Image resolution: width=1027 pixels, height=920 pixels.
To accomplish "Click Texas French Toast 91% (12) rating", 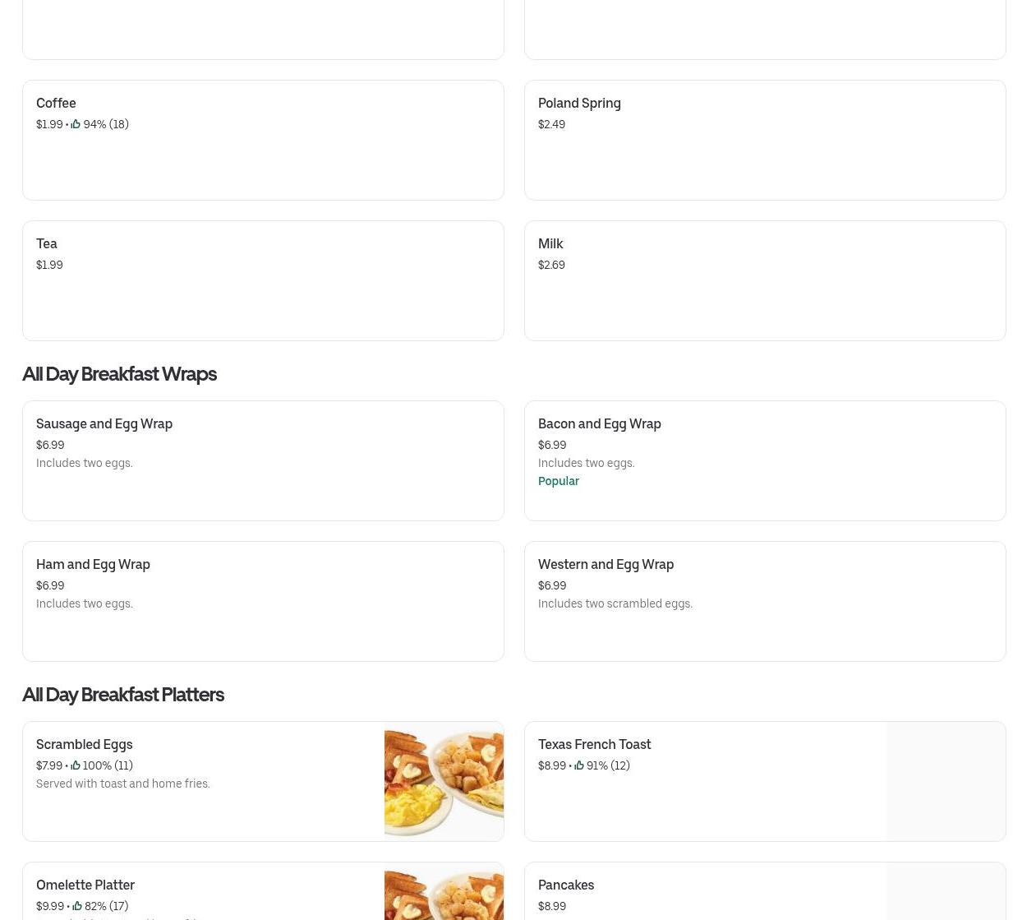I will click(x=608, y=765).
